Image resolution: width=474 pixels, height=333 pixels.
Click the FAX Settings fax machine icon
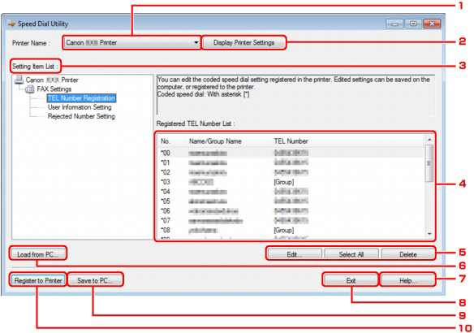30,89
